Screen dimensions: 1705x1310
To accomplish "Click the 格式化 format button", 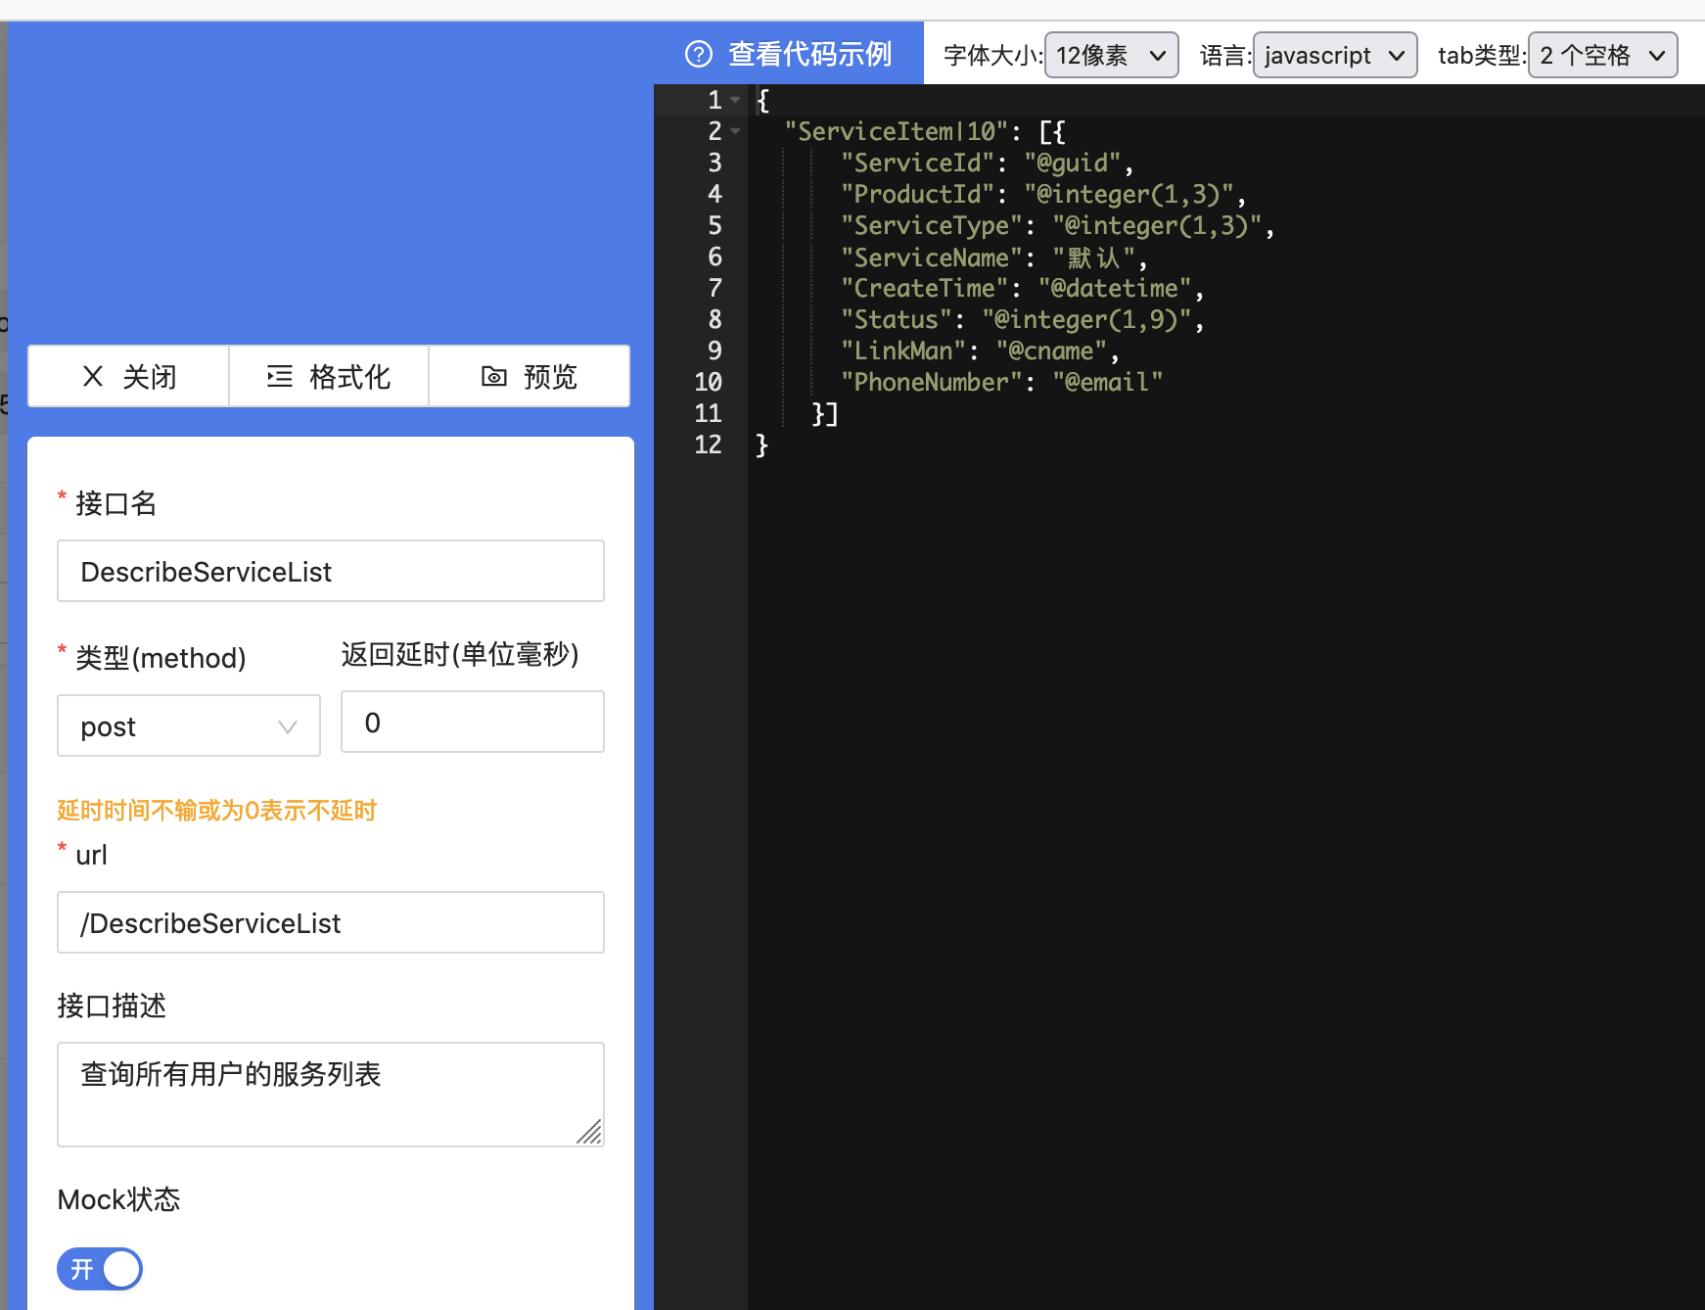I will (329, 376).
